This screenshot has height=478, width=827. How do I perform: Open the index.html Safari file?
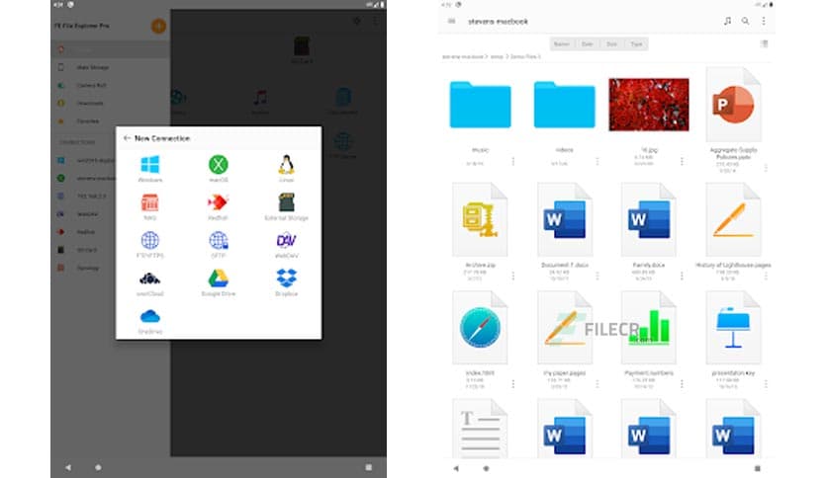coord(480,328)
